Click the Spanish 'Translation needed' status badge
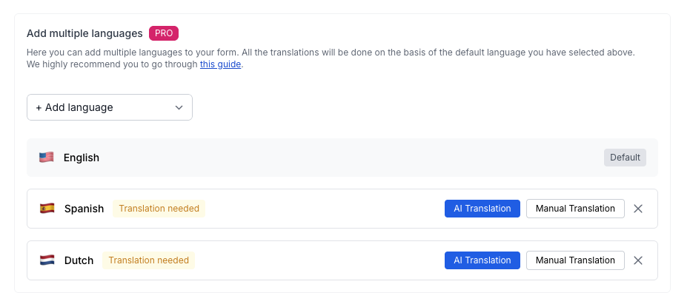The image size is (690, 307). click(159, 209)
